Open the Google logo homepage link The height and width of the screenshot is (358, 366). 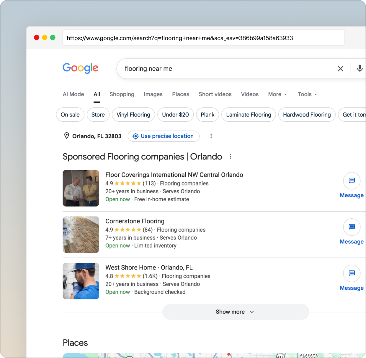click(80, 68)
